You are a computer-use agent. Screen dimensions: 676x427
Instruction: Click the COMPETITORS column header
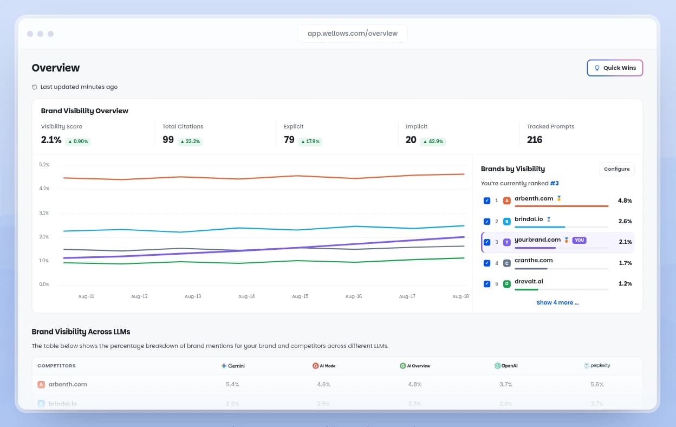(x=56, y=366)
